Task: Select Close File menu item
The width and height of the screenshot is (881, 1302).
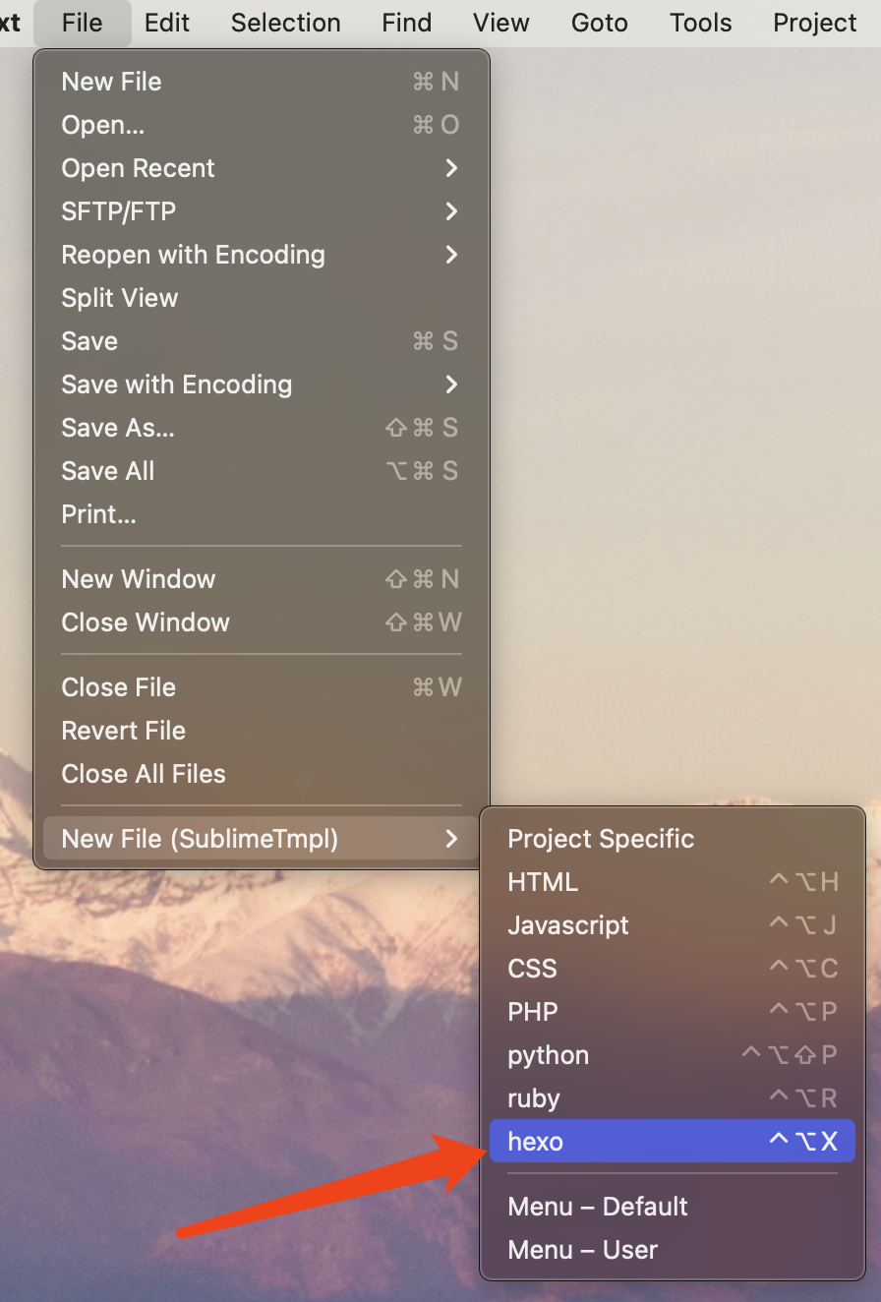Action: coord(262,687)
